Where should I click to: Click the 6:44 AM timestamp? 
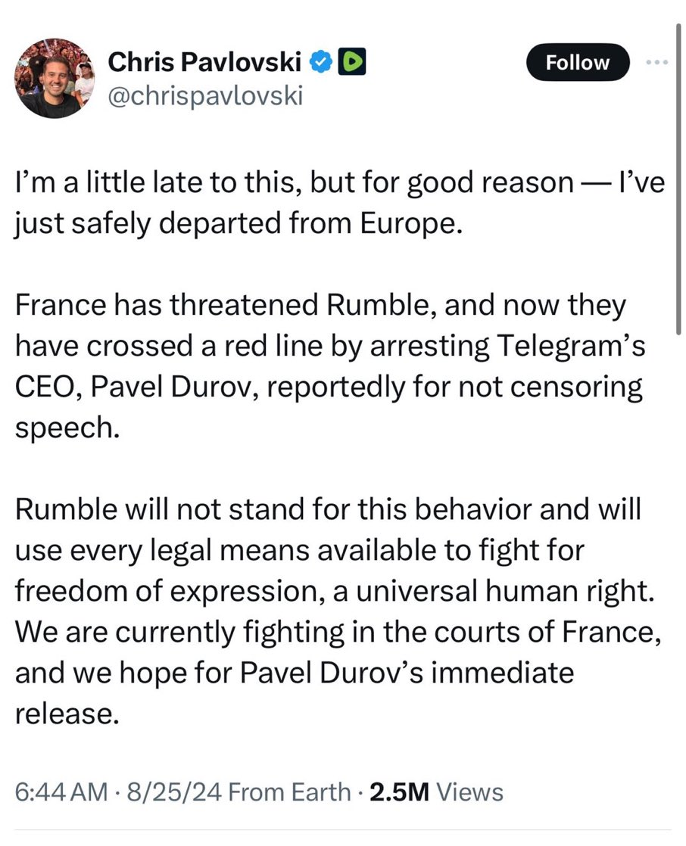[x=61, y=792]
